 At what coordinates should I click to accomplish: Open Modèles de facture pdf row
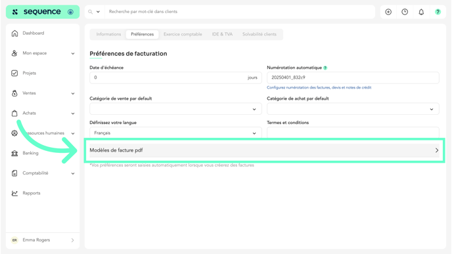264,150
